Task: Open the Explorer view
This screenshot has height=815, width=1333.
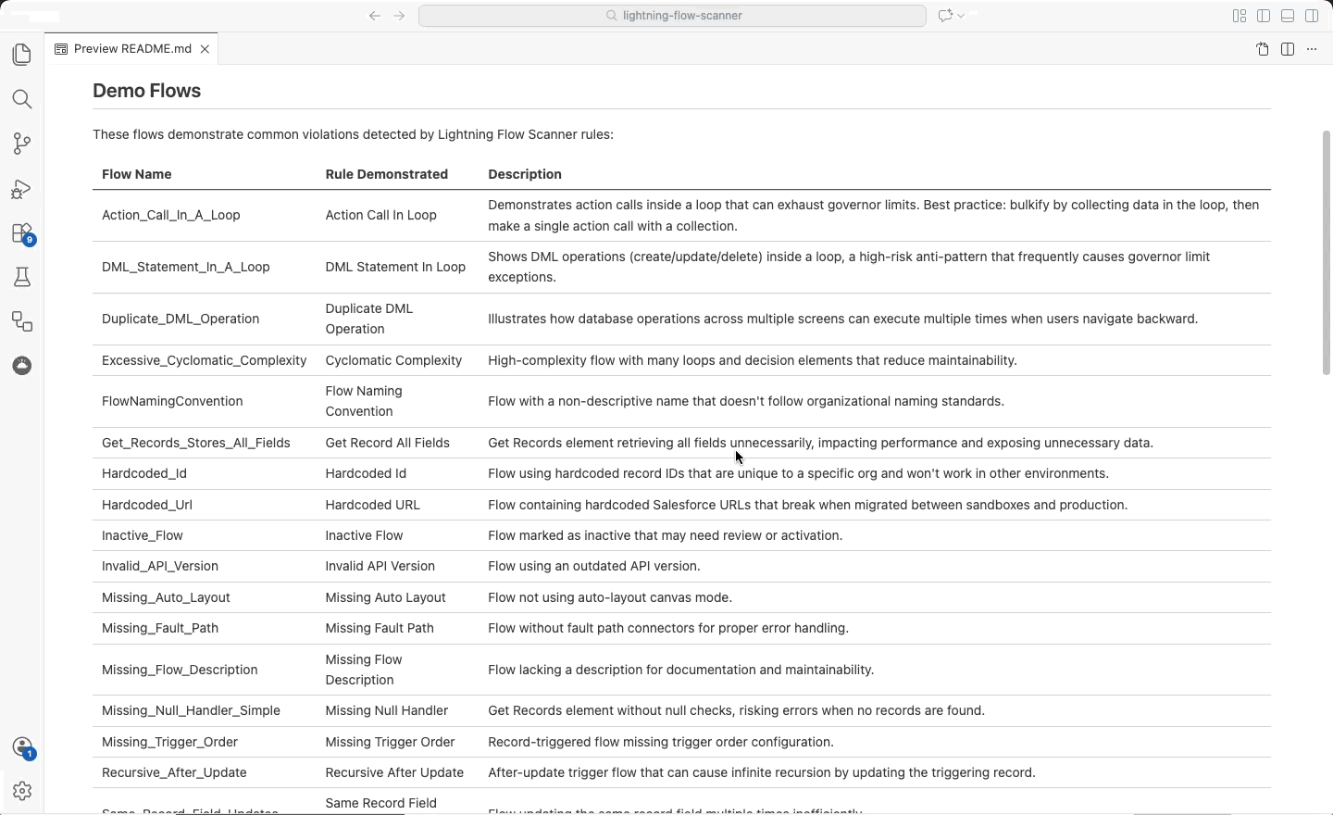Action: [x=21, y=55]
